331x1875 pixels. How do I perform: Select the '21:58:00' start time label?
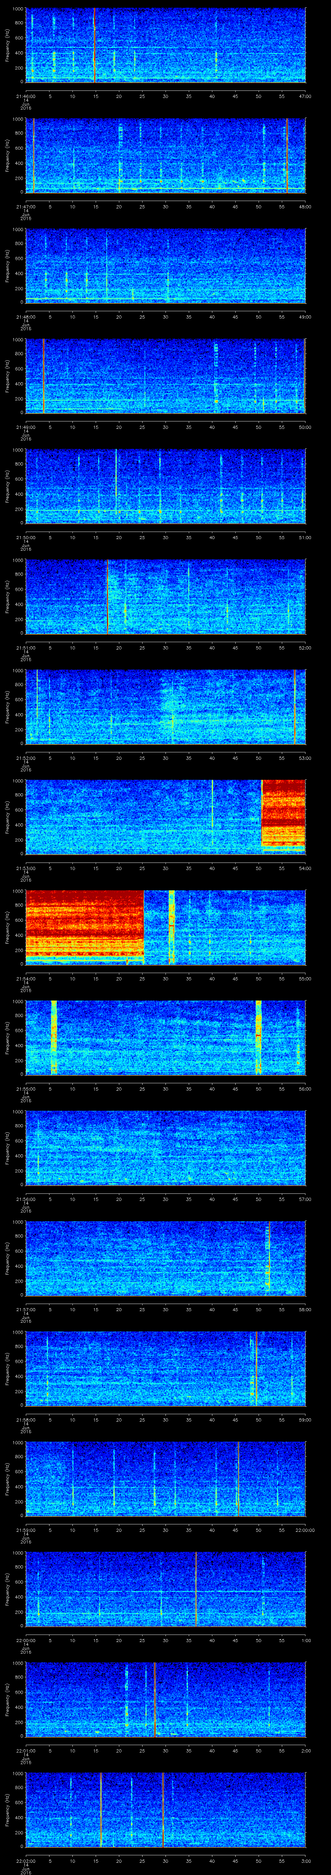click(x=26, y=1419)
